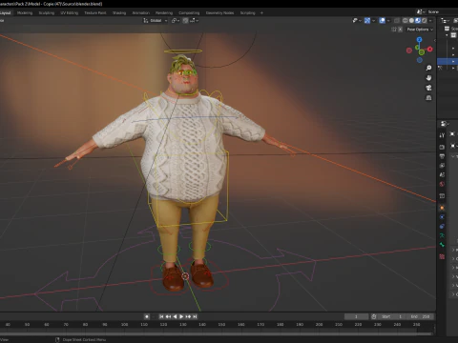Viewport: 458px width, 343px height.
Task: Open the Rendering workspace tab
Action: 164,13
